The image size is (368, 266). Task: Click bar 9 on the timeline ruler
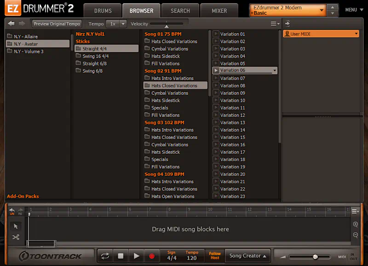click(x=189, y=209)
